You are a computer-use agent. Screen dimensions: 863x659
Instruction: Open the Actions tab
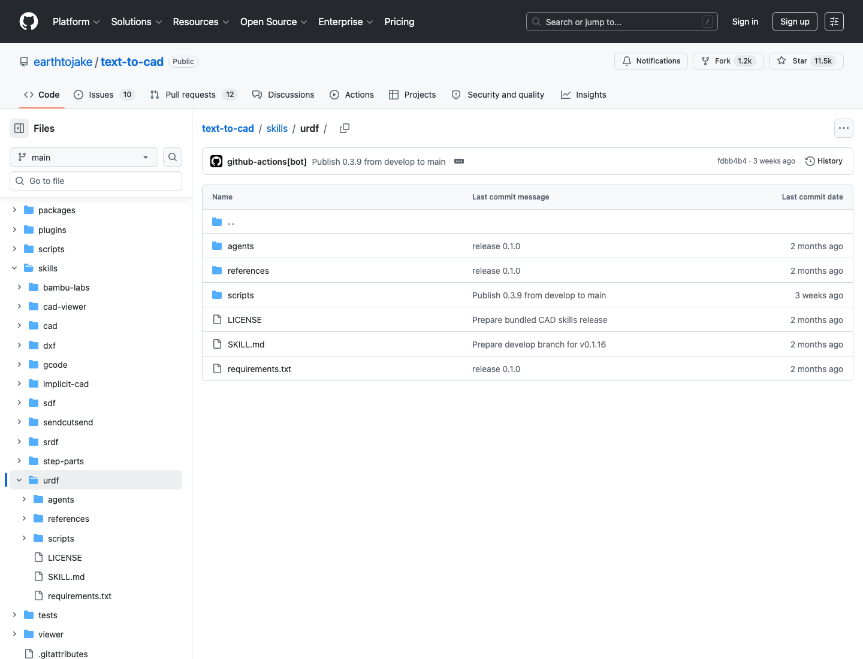tap(352, 95)
